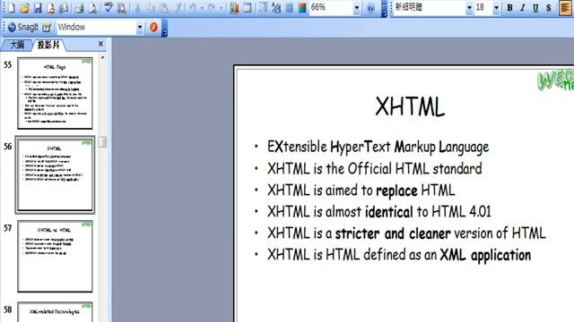This screenshot has height=322, width=574.
Task: Click the Cut scissors icon
Action: click(137, 7)
